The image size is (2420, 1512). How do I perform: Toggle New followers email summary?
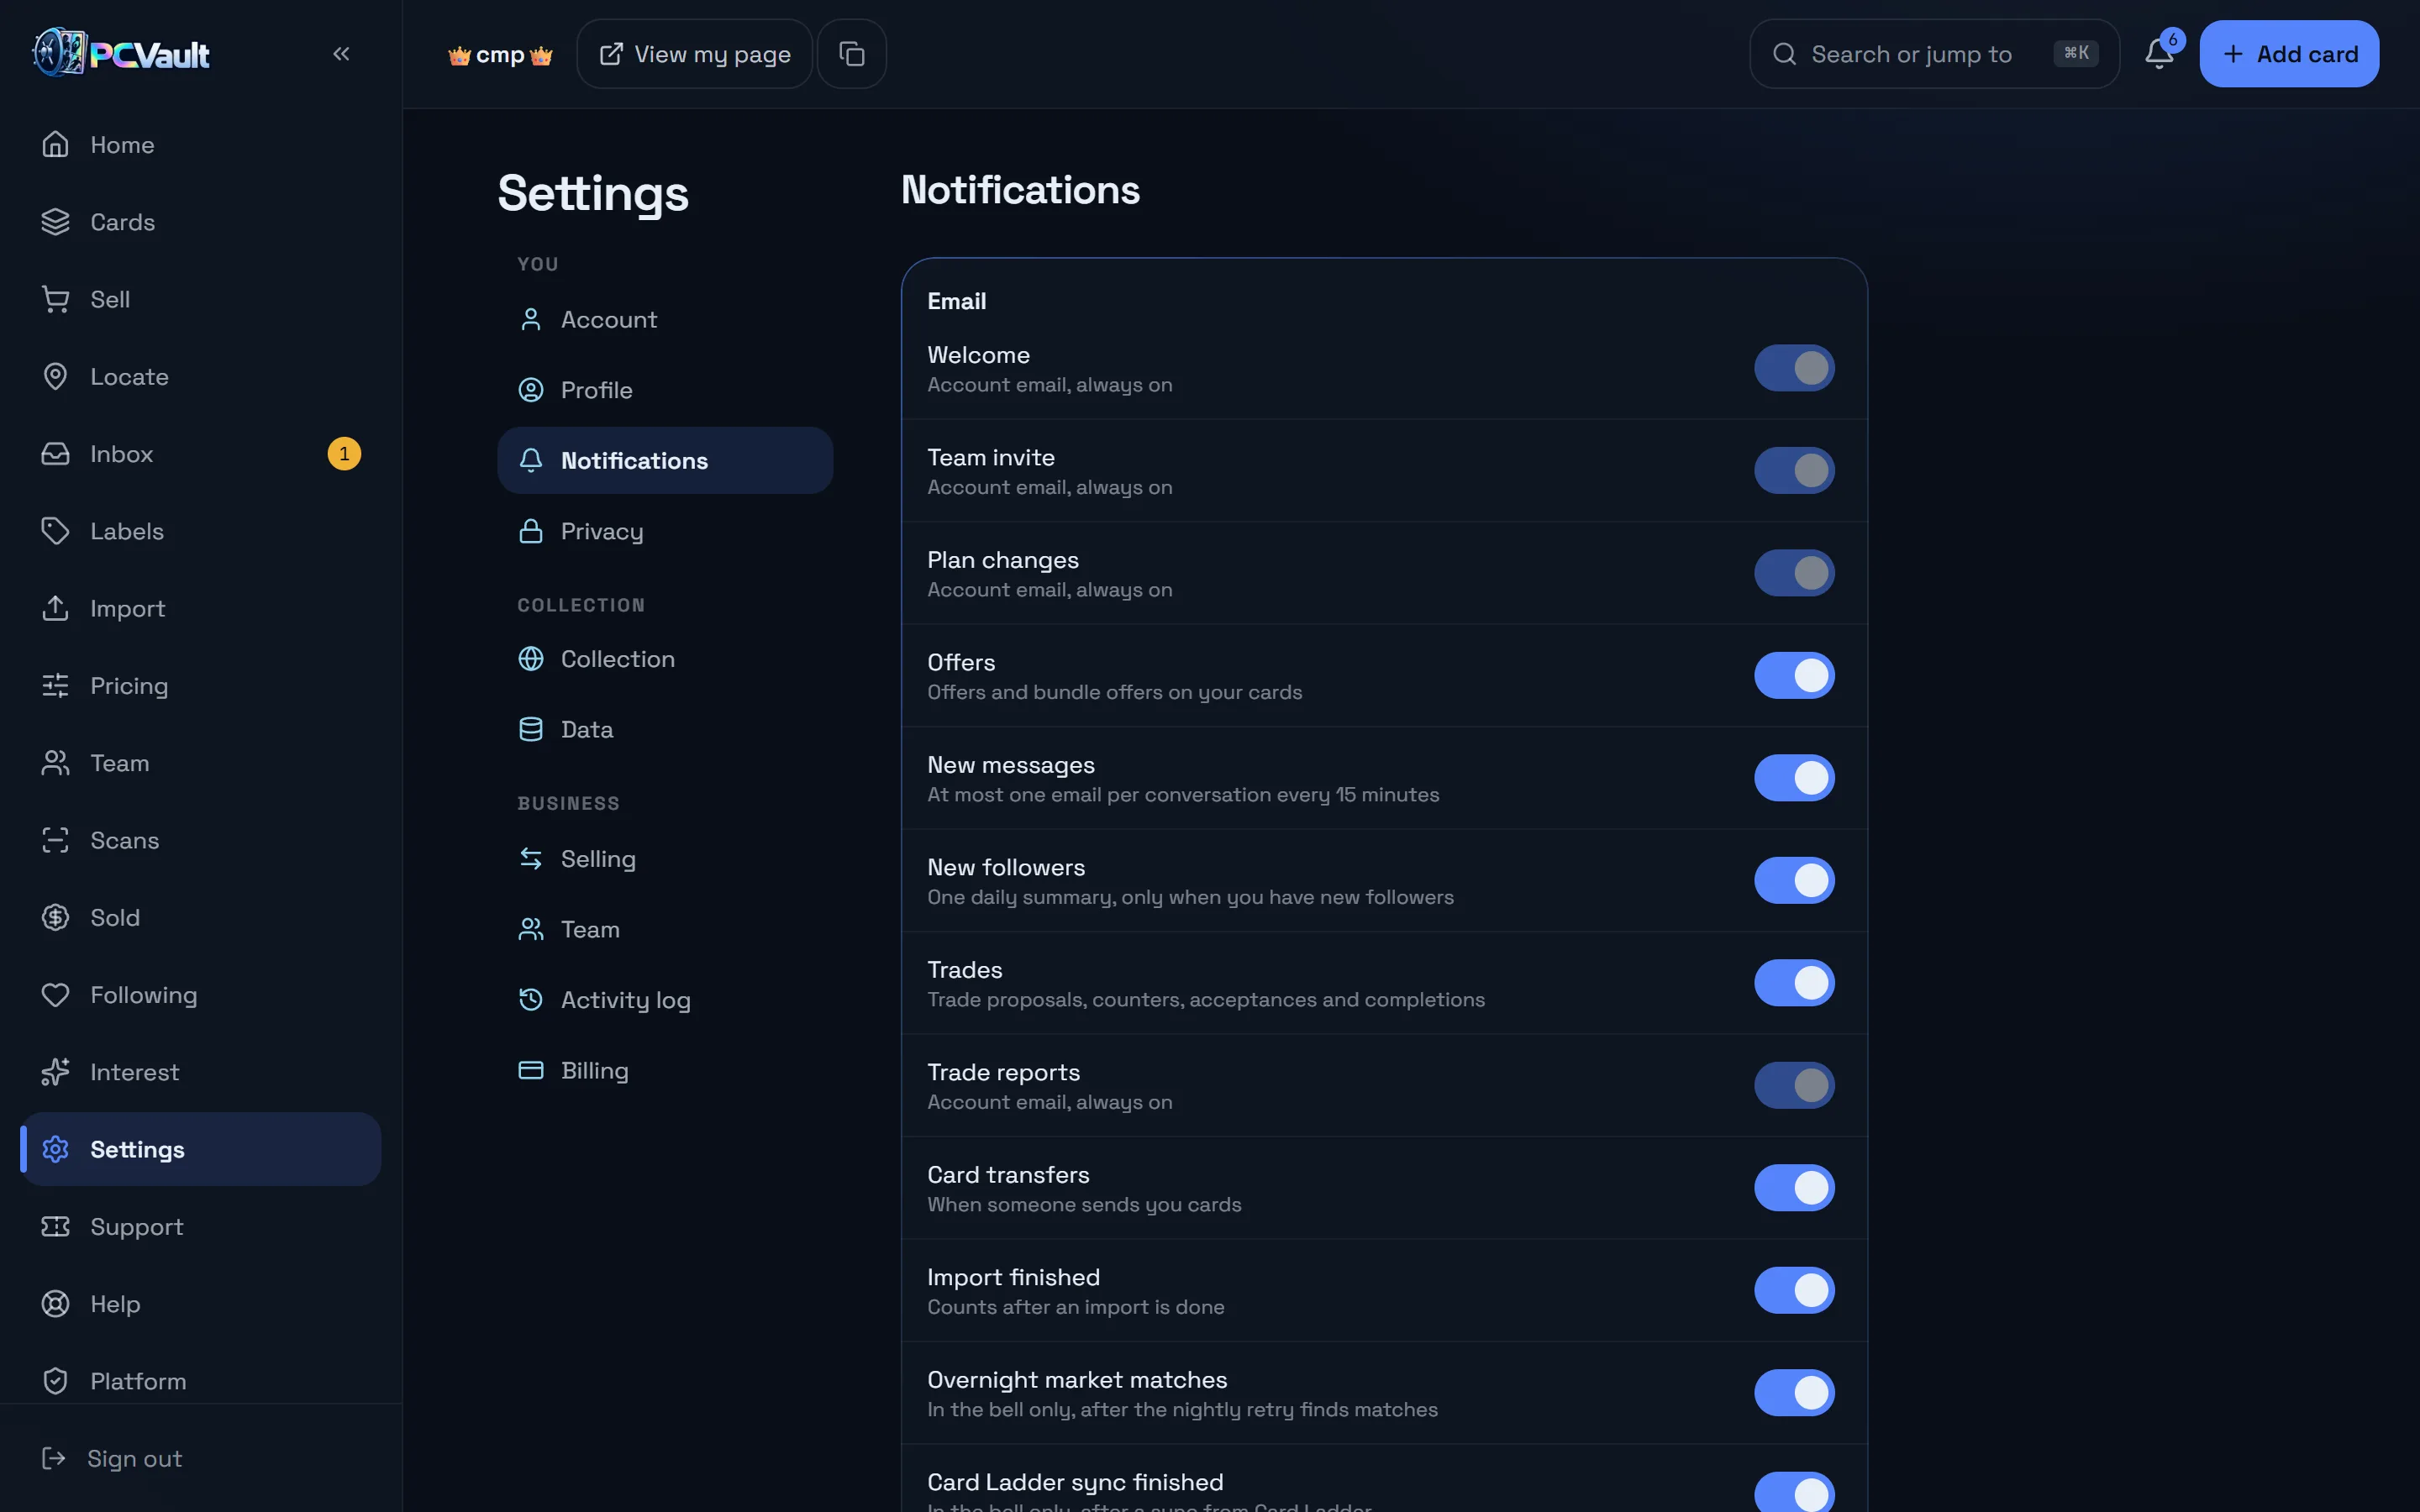click(x=1794, y=881)
